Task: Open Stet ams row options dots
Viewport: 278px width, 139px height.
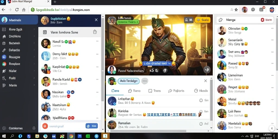Action: (272, 52)
